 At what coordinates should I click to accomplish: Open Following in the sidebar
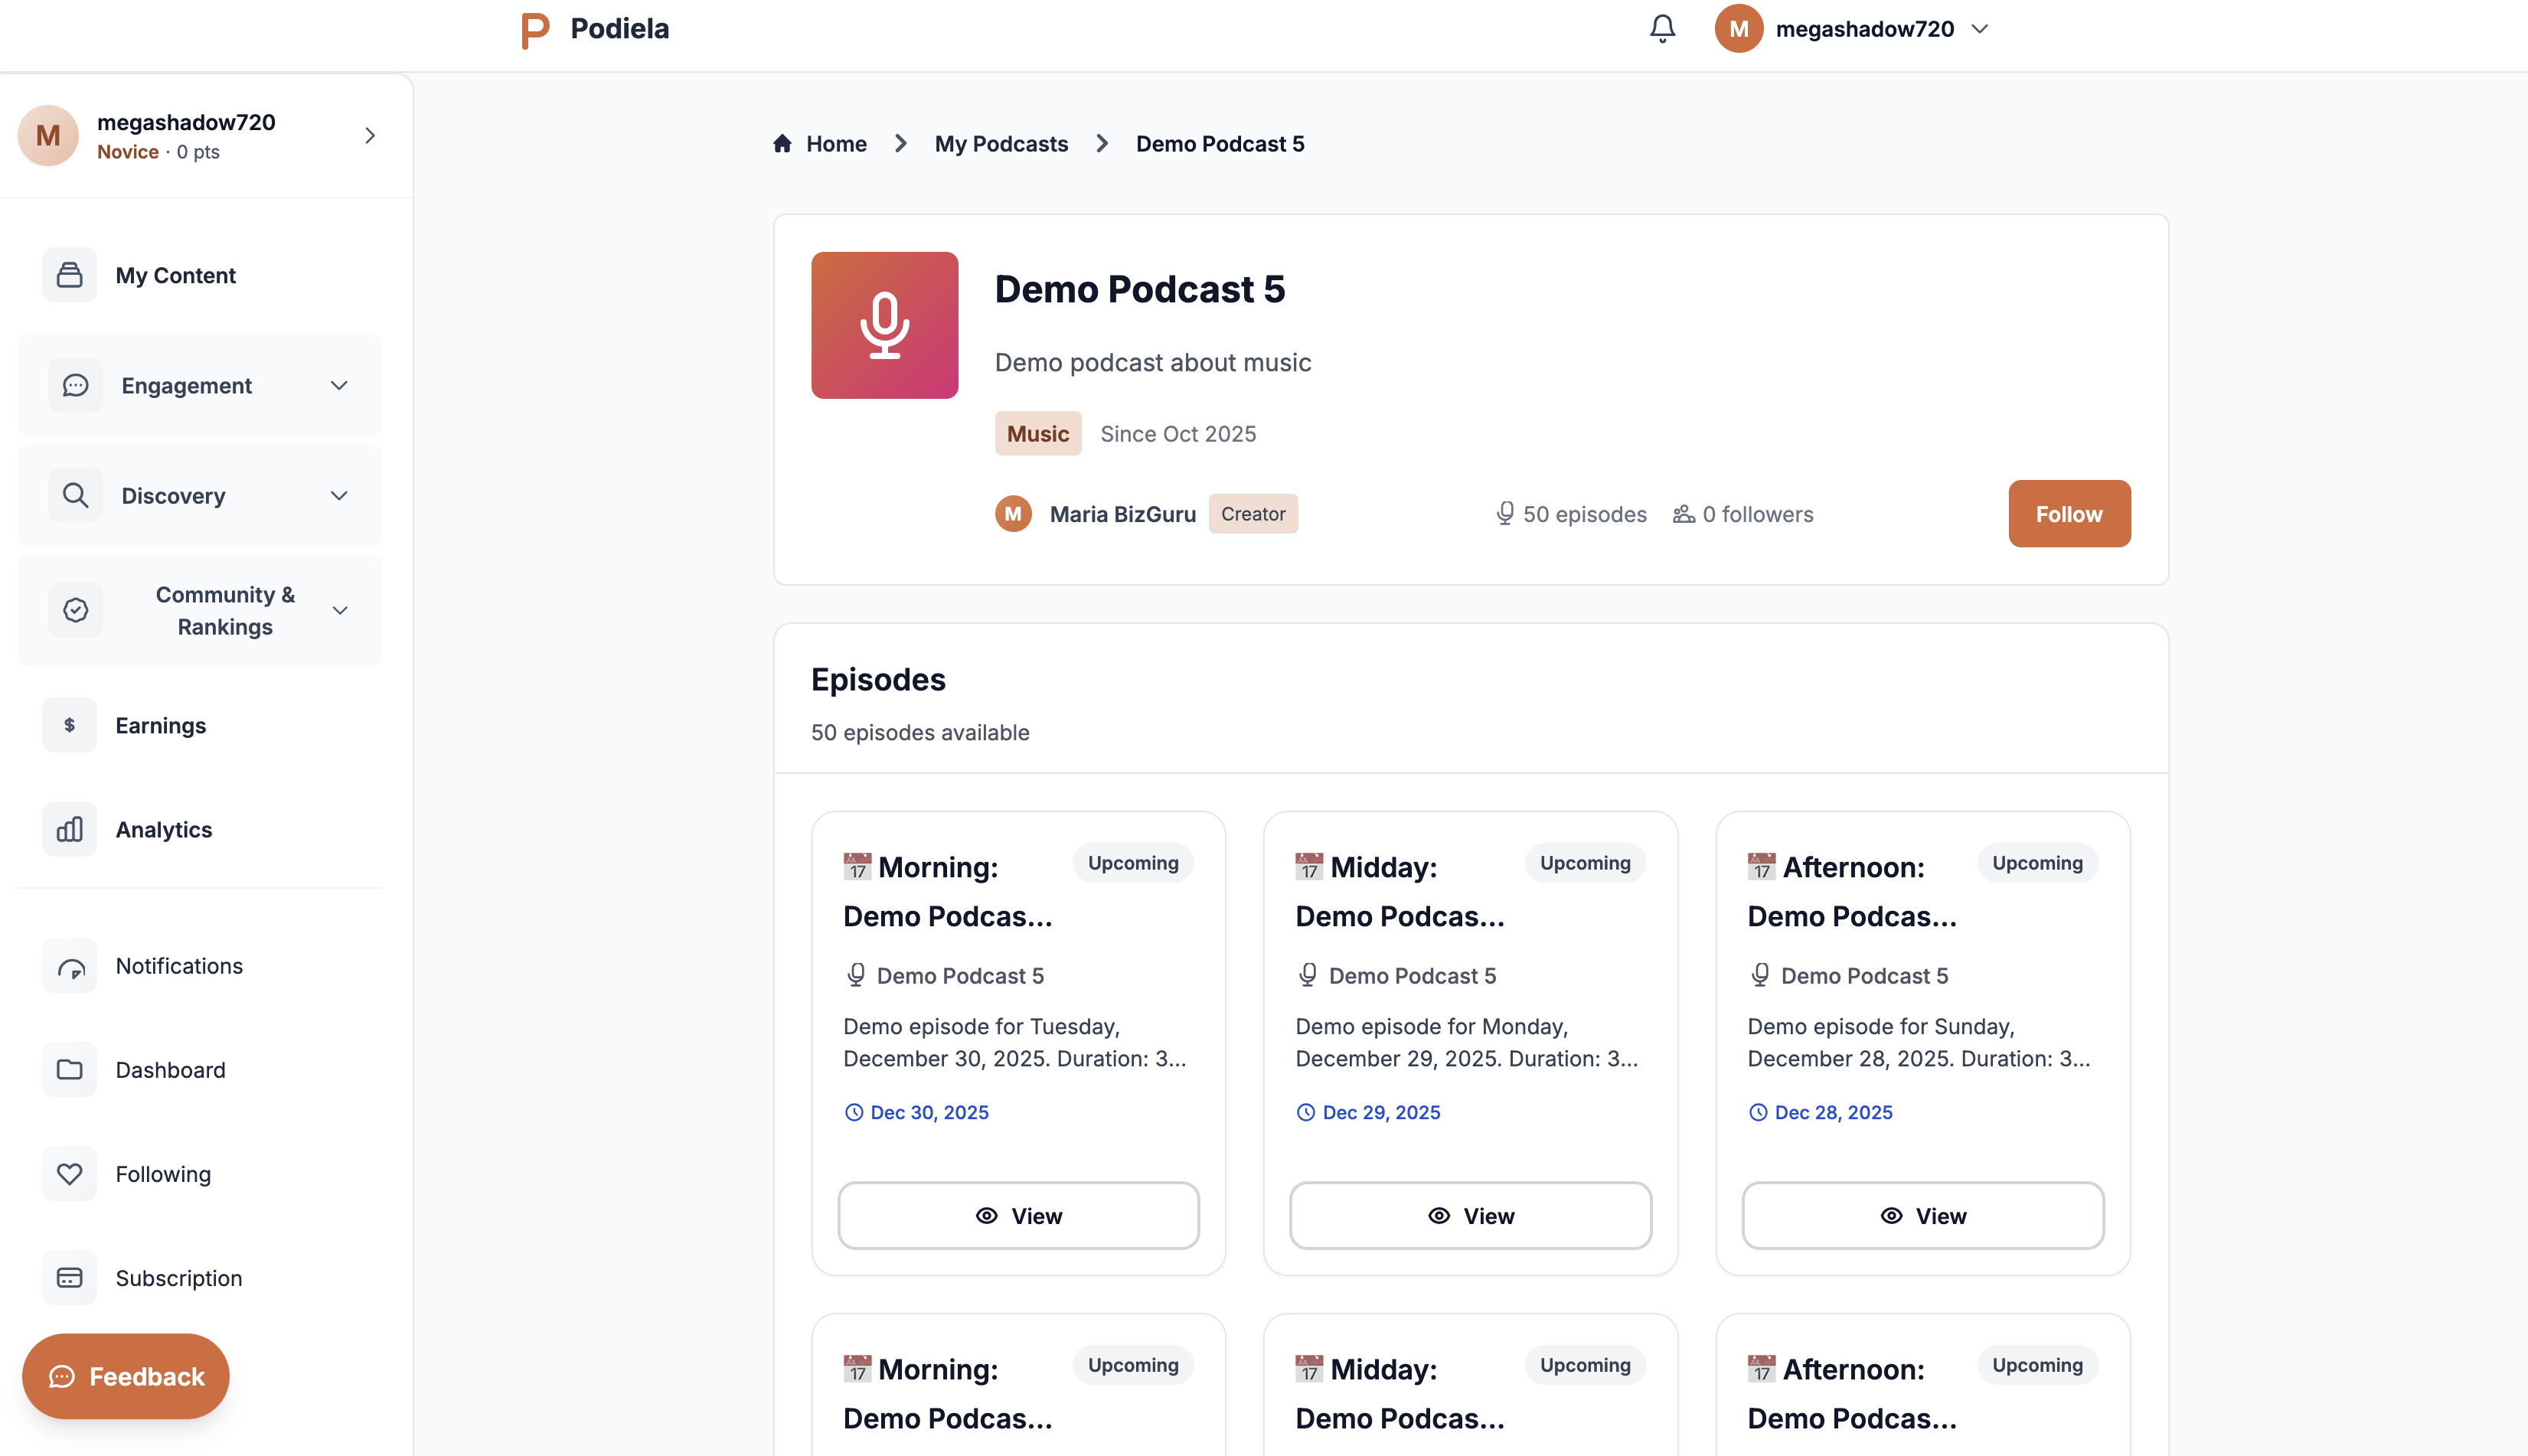(x=200, y=1174)
